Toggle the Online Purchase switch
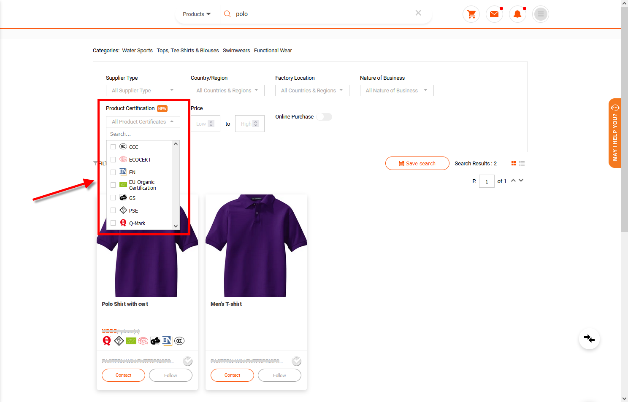This screenshot has height=402, width=628. click(325, 117)
